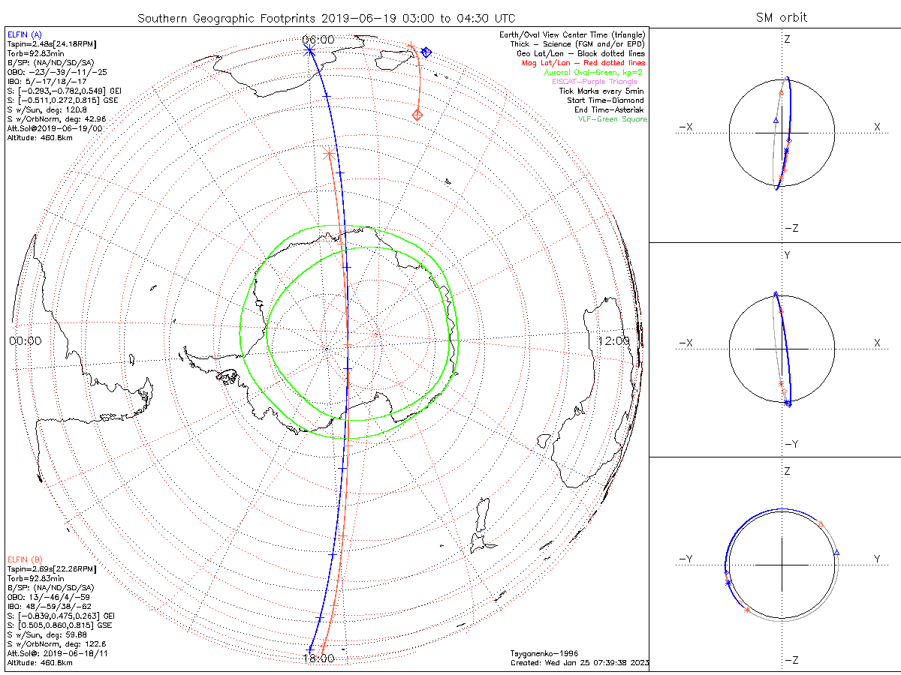Click the 'ELFIN (B)' label
This screenshot has height=675, width=901.
coord(25,559)
